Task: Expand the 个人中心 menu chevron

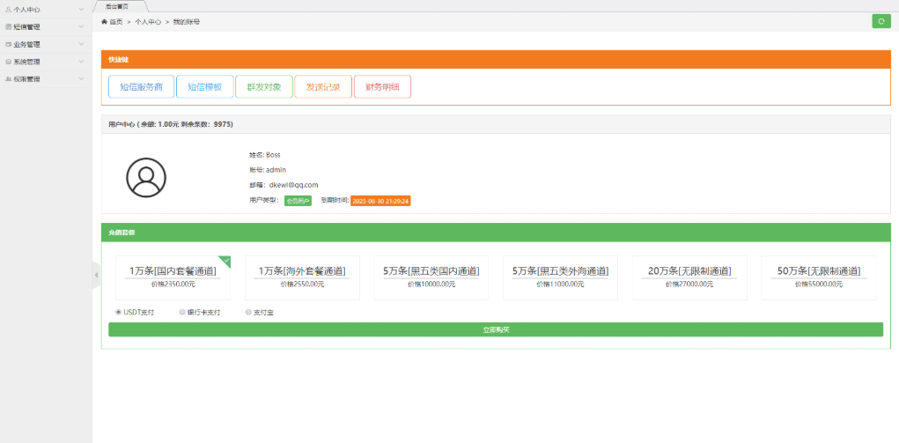Action: tap(81, 10)
